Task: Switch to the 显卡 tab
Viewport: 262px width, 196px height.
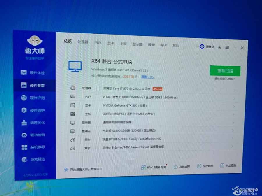Action: click(111, 43)
